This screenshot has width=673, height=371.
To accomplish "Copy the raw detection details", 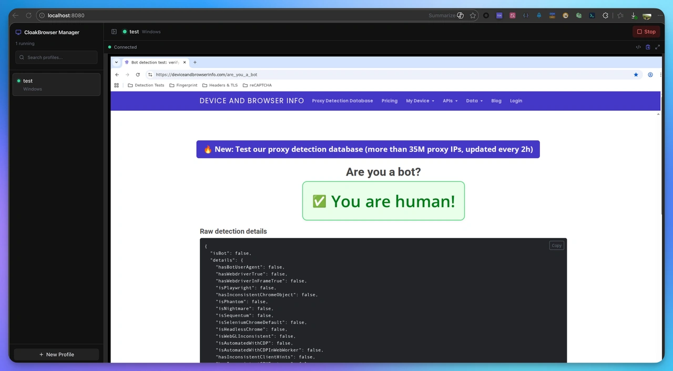I will (x=556, y=245).
